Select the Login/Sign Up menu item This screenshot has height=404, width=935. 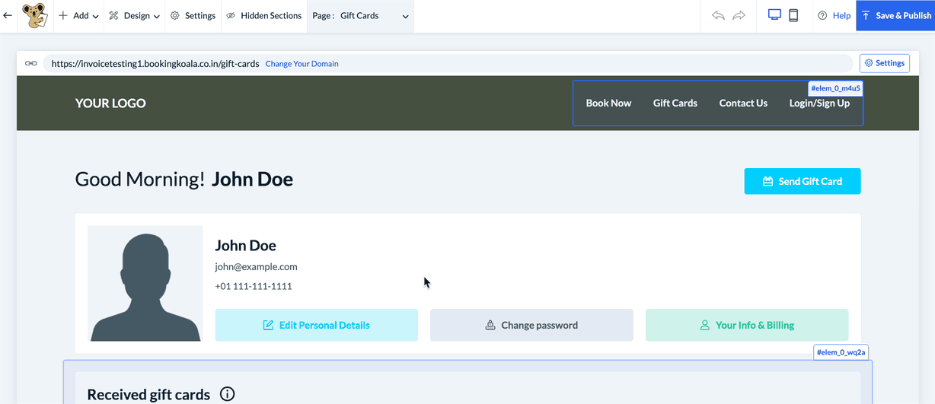[x=819, y=103]
